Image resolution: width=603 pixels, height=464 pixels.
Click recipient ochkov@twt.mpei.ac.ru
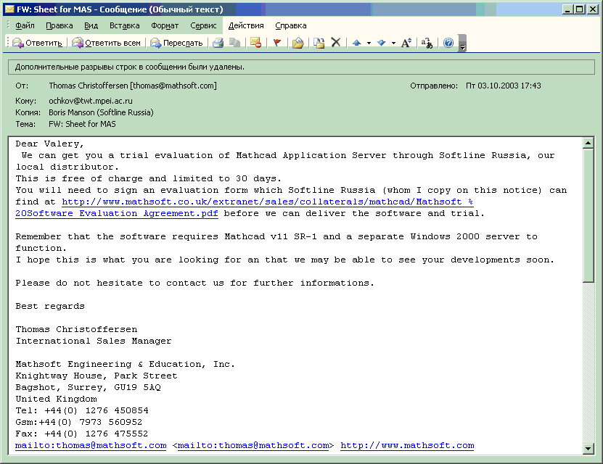tap(91, 101)
